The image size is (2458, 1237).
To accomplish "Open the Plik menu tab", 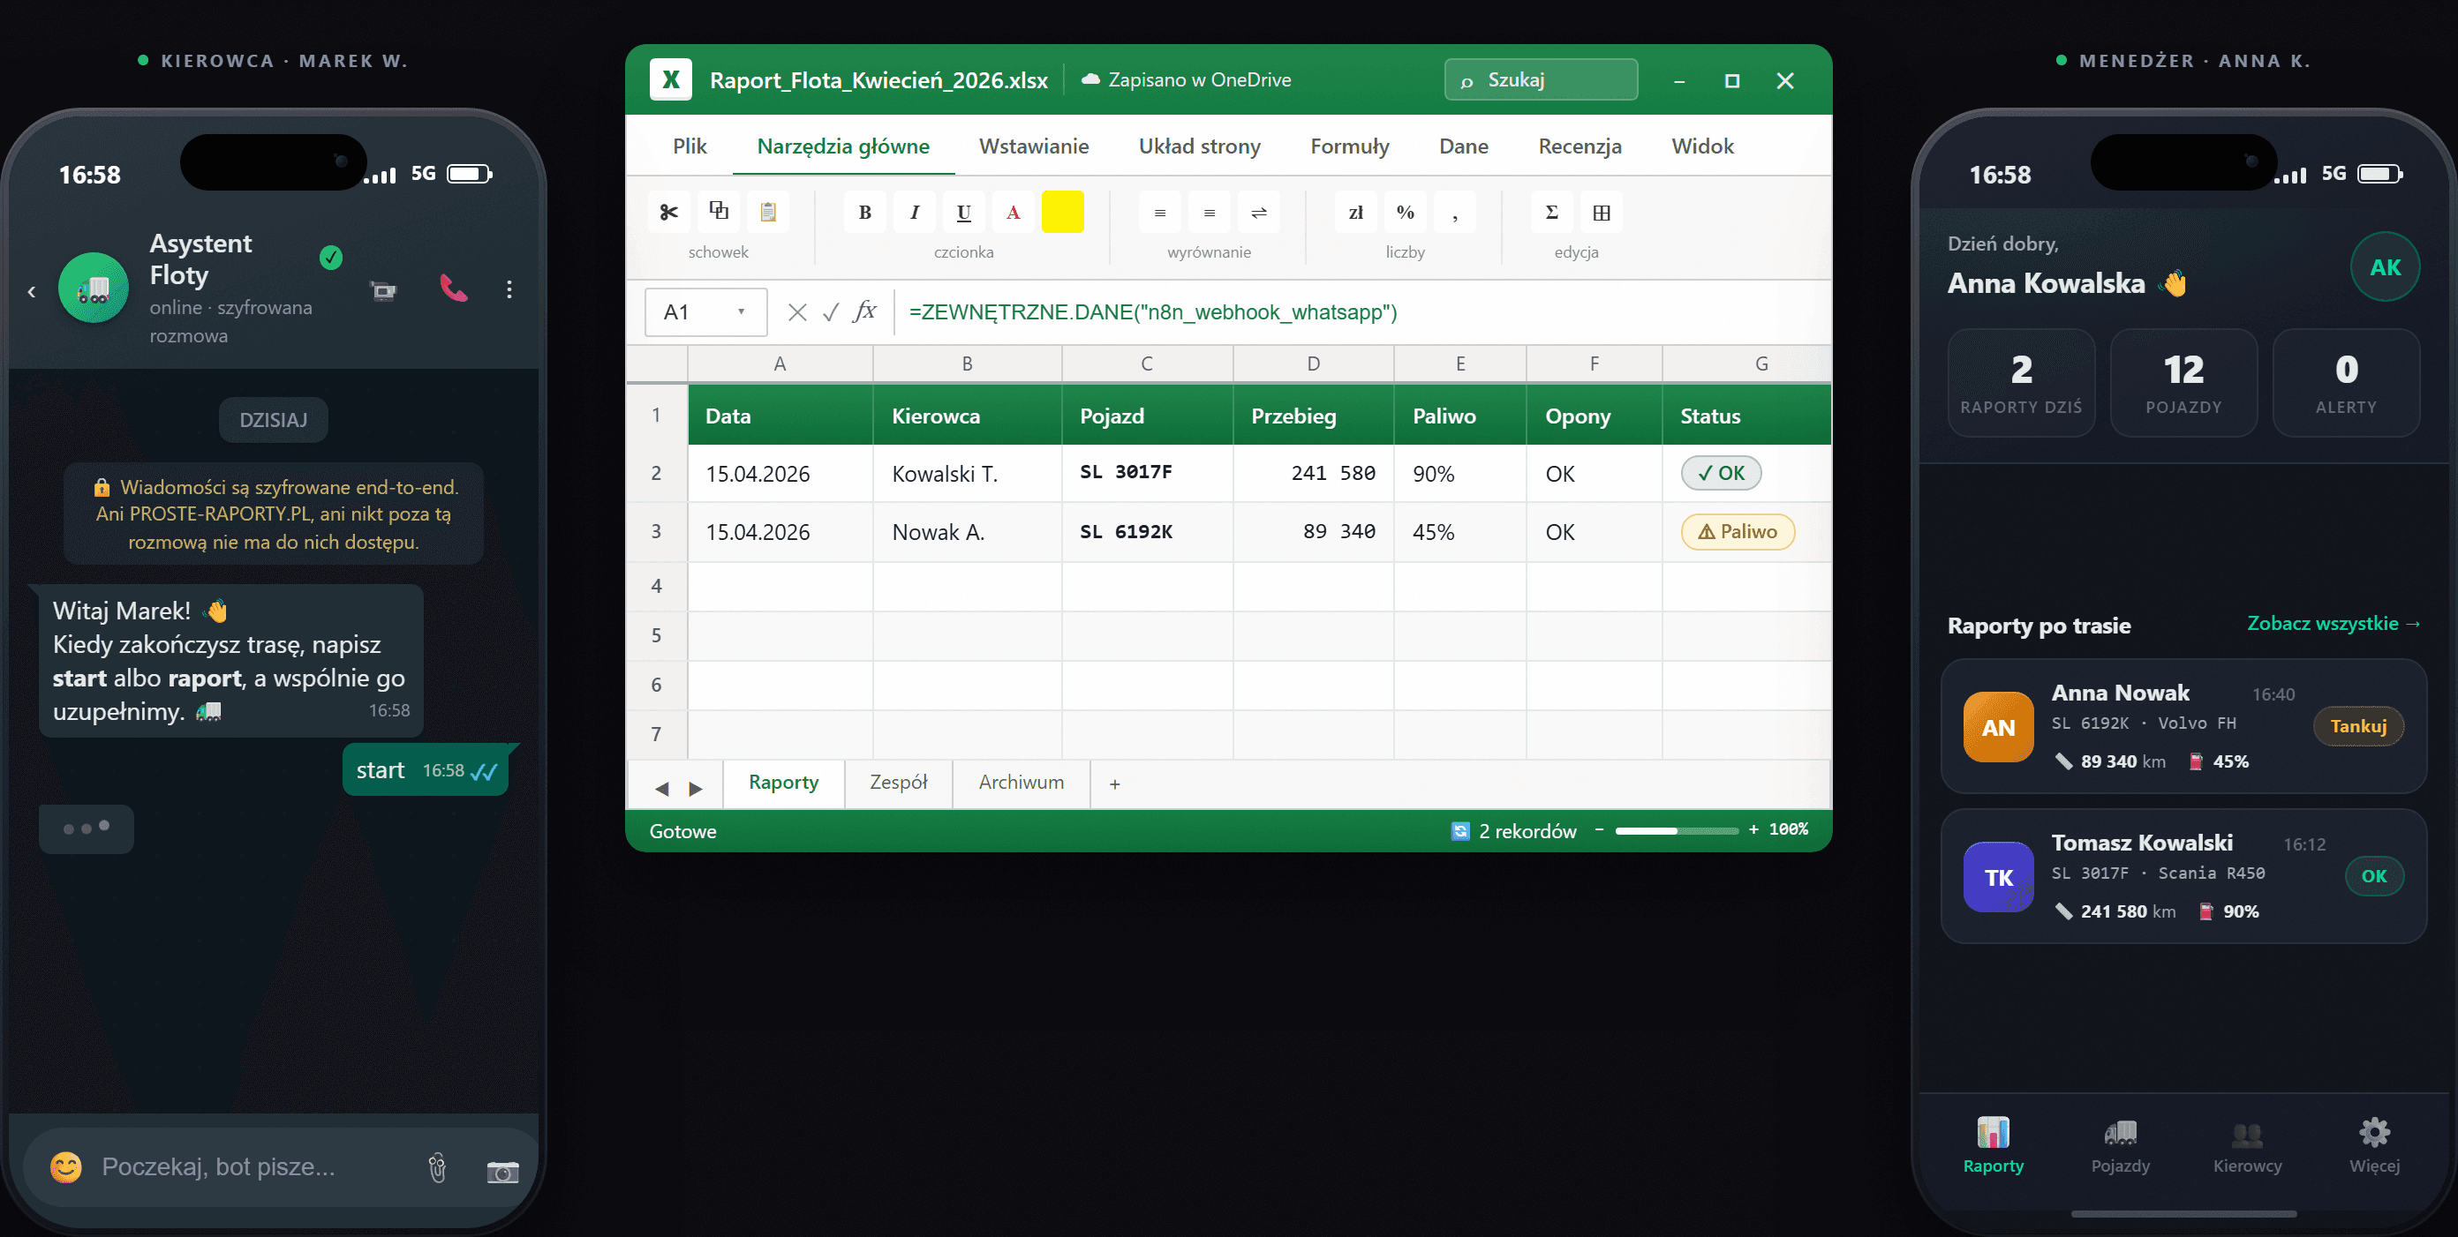I will click(690, 146).
